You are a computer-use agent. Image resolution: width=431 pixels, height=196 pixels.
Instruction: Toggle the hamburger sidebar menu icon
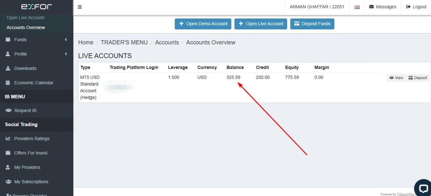(x=80, y=7)
